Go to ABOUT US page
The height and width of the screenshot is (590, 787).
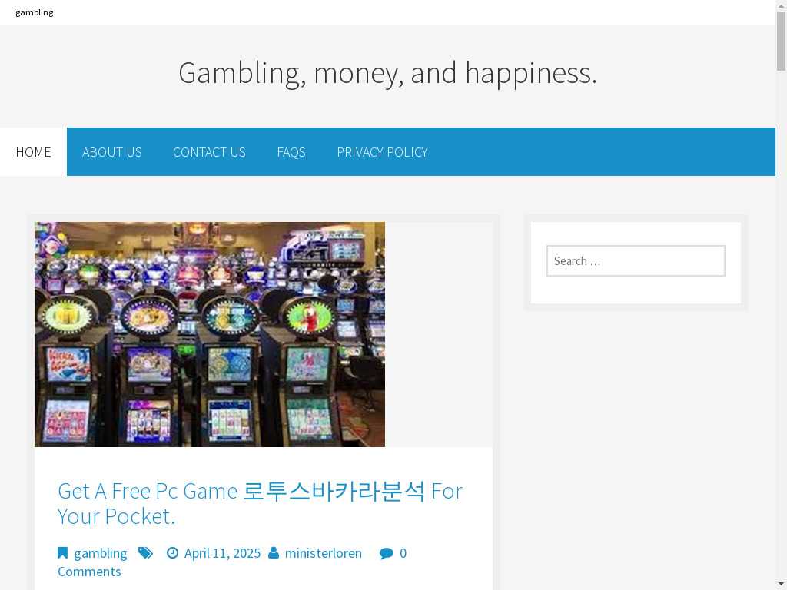(x=112, y=152)
